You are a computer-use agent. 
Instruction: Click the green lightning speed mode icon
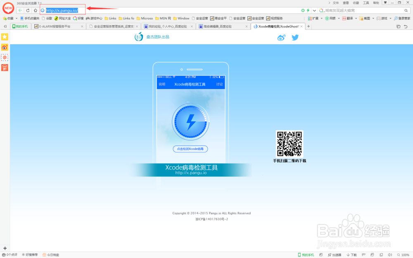(308, 11)
